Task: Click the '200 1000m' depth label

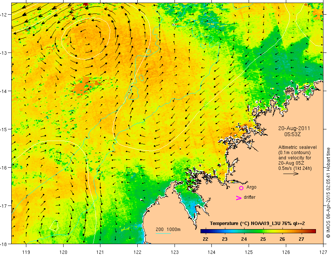Action: (x=168, y=229)
